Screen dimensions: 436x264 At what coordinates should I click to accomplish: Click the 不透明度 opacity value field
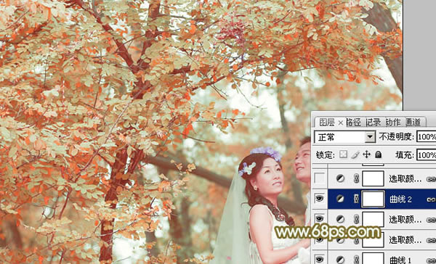(427, 136)
